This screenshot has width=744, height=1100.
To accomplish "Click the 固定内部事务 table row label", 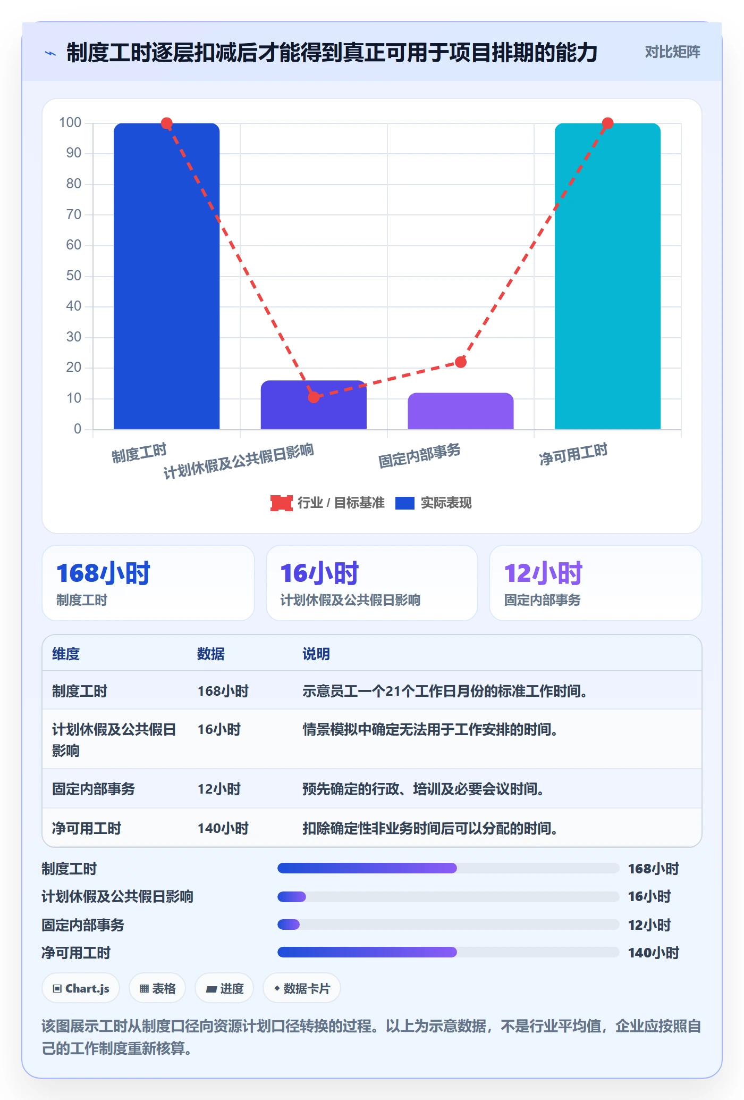I will 94,789.
